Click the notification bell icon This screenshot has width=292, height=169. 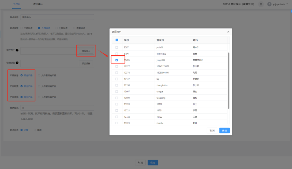(261, 4)
